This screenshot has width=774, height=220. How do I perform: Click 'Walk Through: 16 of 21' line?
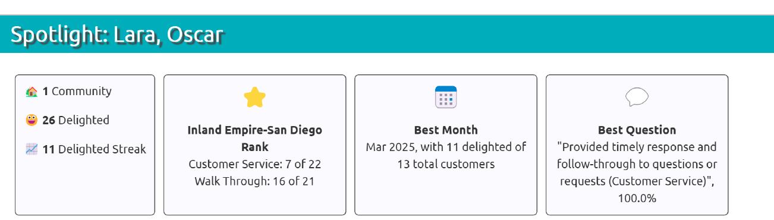tap(254, 181)
